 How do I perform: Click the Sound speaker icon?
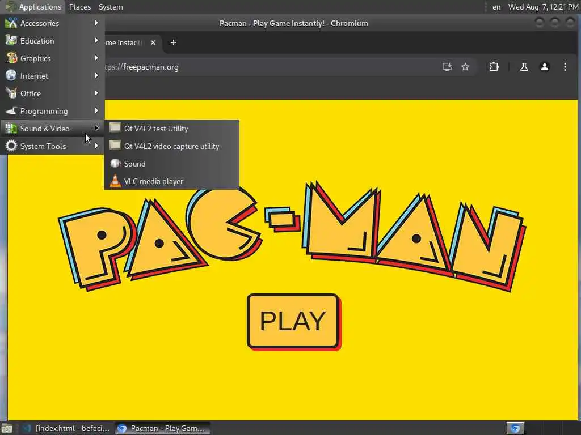tap(115, 163)
